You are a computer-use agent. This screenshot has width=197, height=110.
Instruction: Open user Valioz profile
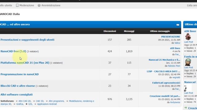(177, 43)
